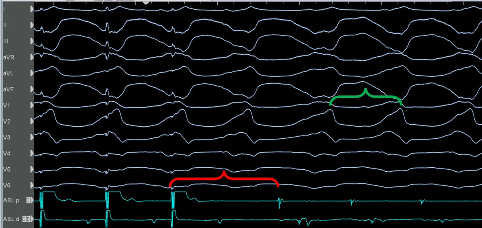The width and height of the screenshot is (482, 228).
Task: Pick the V1 channel arrow marker
Action: (32, 105)
